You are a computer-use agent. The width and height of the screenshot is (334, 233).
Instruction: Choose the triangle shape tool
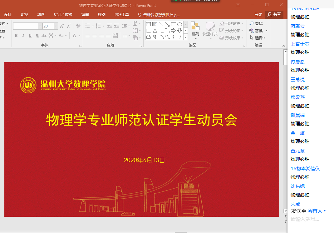[155, 31]
